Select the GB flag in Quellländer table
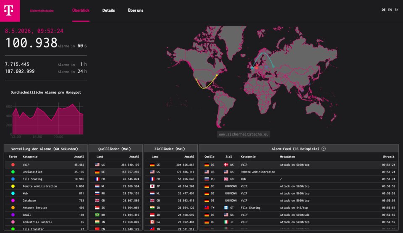Viewport: 403px width, 233px height. click(x=97, y=201)
